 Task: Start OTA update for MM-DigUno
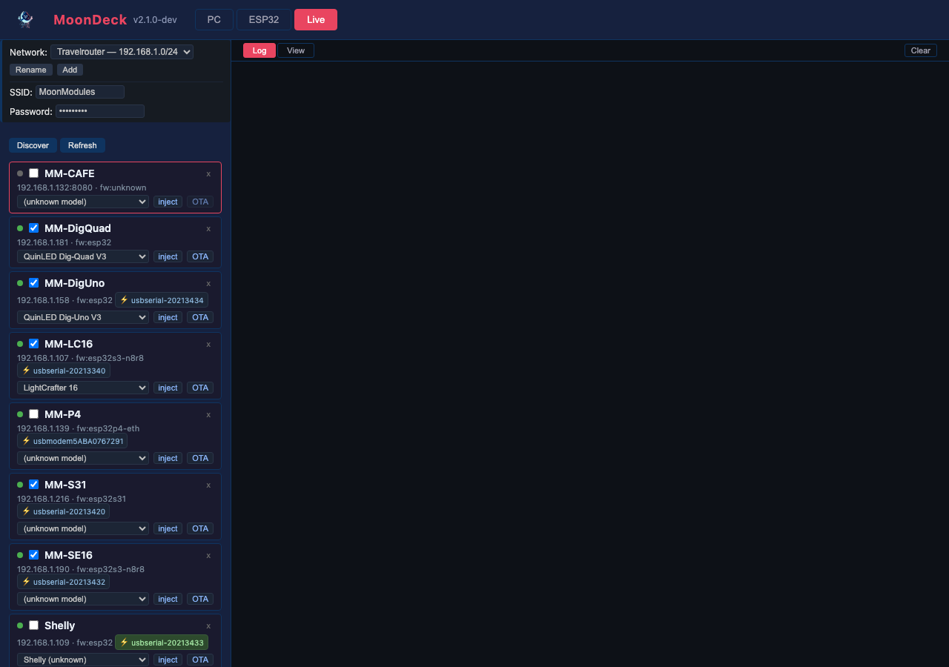point(200,317)
